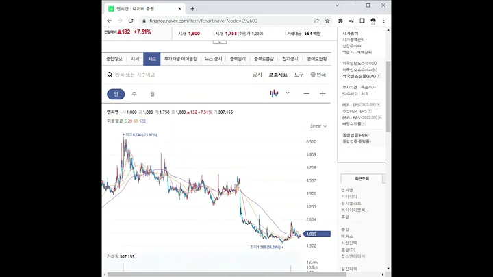Click the magnifier icon by the 종목 search box
This screenshot has height=277, width=493.
click(x=110, y=75)
